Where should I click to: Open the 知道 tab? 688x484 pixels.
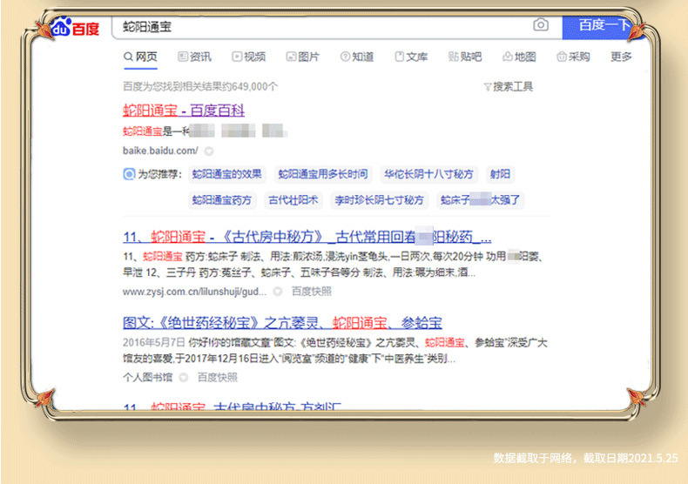(x=357, y=57)
